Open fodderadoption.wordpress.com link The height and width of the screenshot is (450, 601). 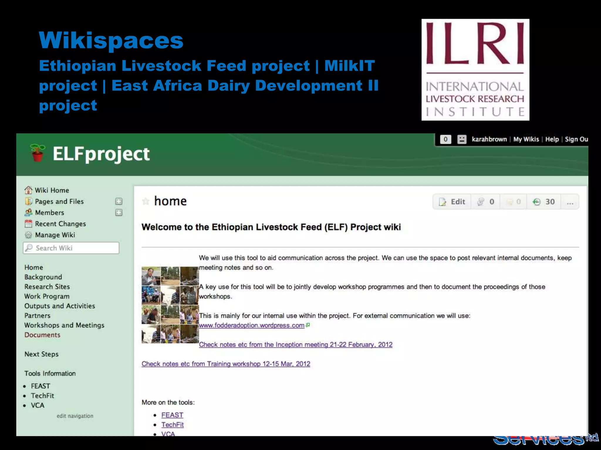pyautogui.click(x=251, y=325)
